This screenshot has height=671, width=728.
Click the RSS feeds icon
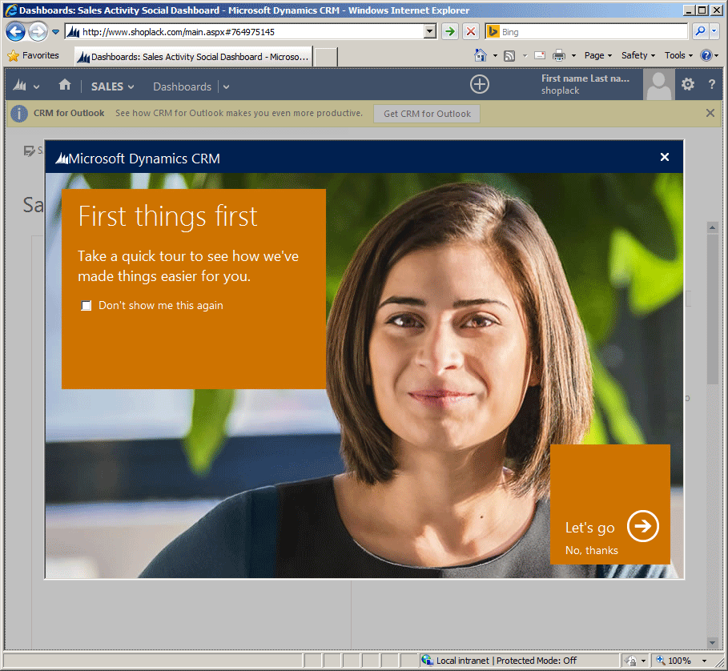(x=509, y=56)
